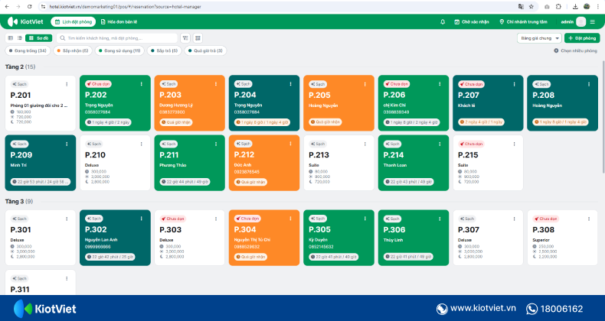Bookmark this page with star icon
The image size is (605, 321).
[531, 7]
